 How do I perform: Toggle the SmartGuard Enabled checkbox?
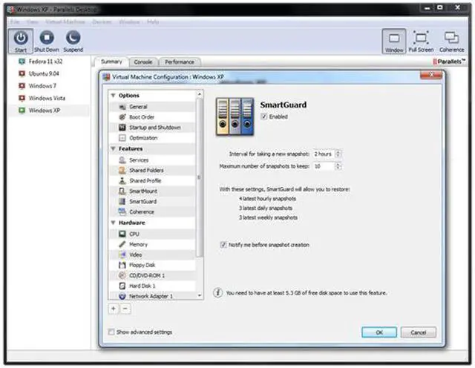(x=264, y=116)
